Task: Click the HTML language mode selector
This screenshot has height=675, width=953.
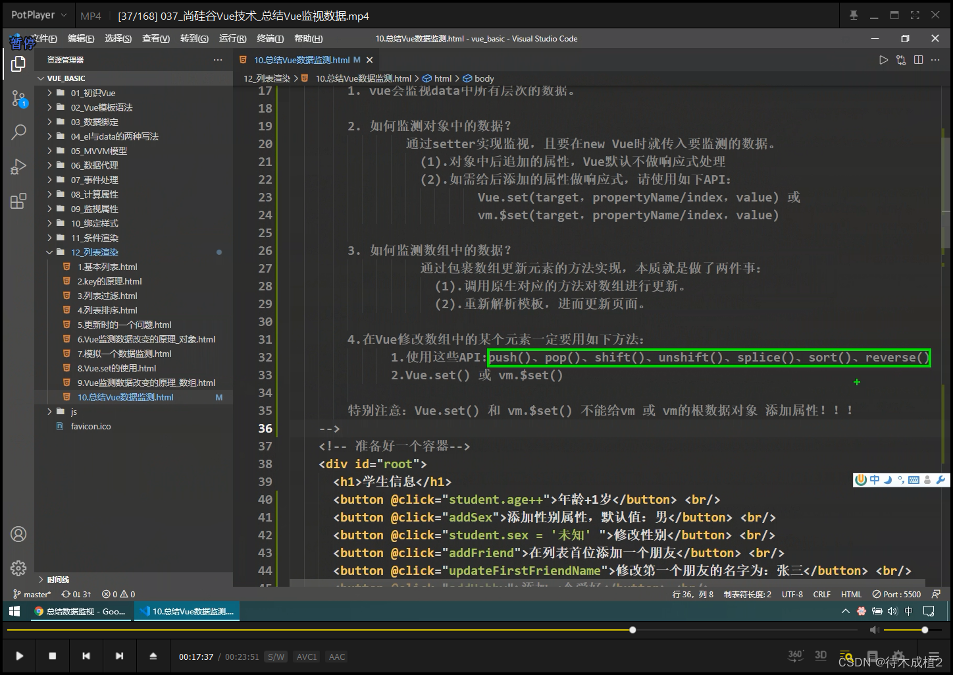Action: pyautogui.click(x=851, y=594)
